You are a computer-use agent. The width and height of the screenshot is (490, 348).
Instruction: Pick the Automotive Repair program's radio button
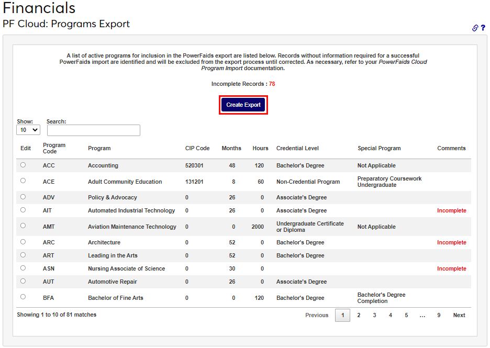point(23,280)
